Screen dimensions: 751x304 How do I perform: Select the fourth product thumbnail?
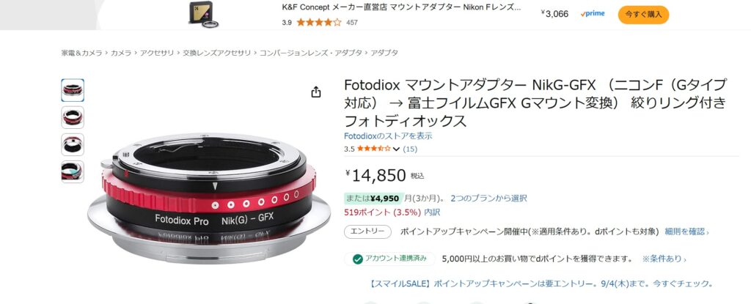73,172
